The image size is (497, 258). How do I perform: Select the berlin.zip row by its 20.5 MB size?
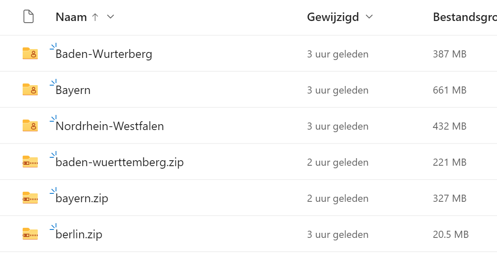click(x=450, y=235)
